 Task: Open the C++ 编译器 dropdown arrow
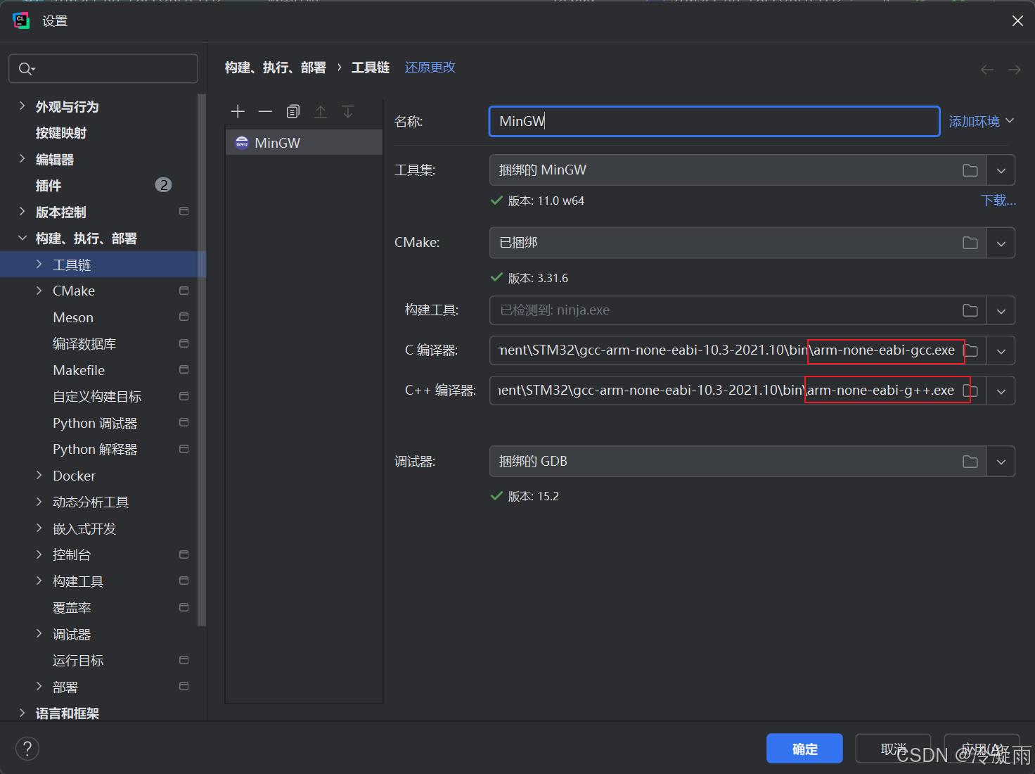[x=1001, y=391]
